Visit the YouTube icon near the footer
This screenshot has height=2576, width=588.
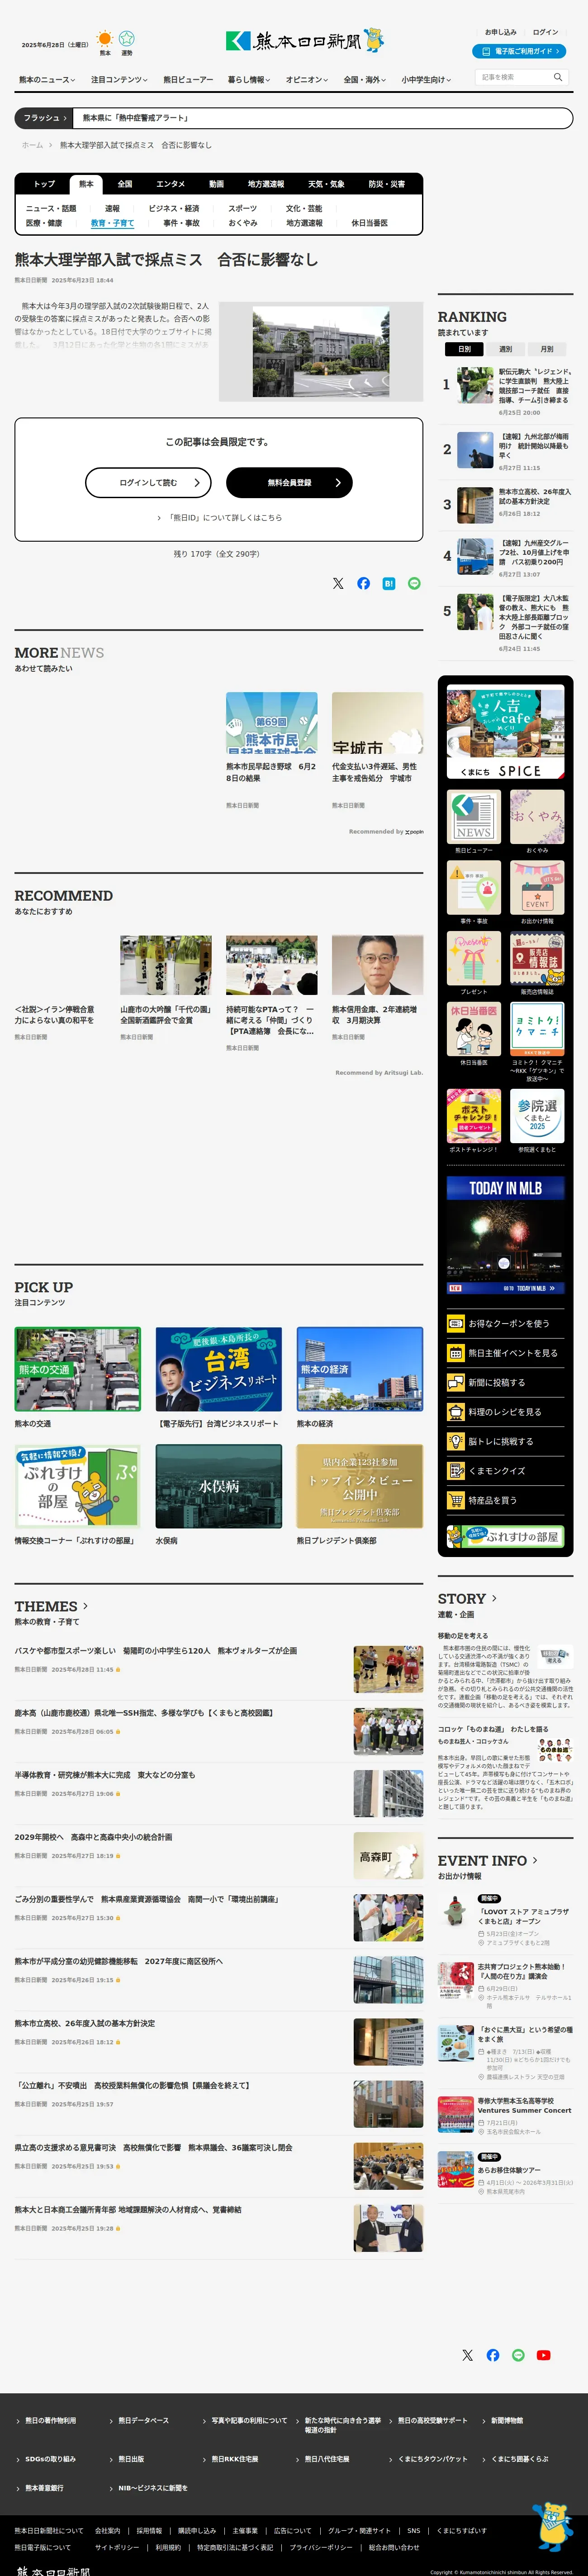click(544, 2355)
